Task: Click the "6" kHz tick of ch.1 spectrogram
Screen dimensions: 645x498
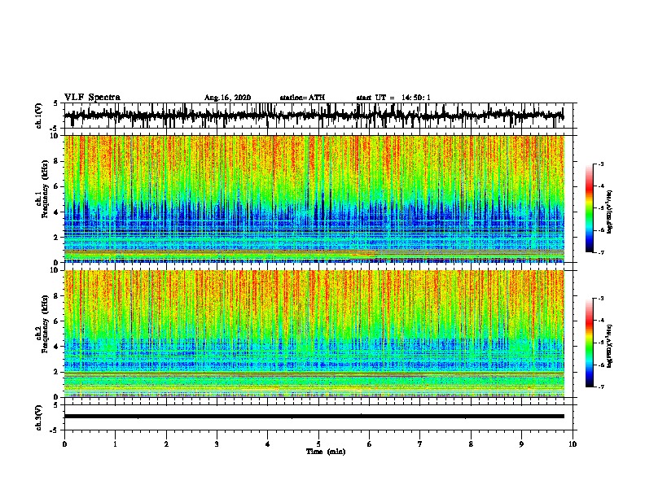Action: [x=57, y=186]
